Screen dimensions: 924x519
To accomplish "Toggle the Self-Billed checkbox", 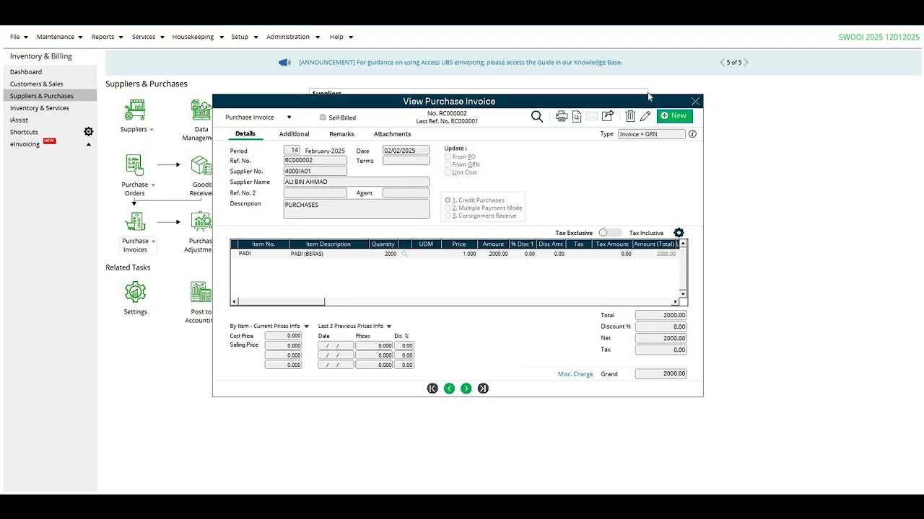I will tap(323, 117).
